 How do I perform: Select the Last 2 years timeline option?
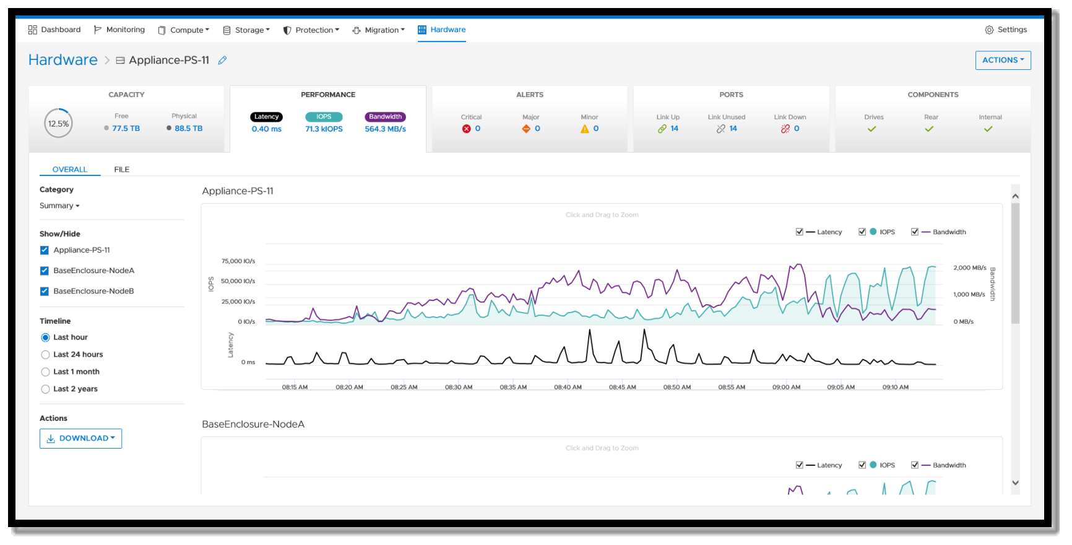pyautogui.click(x=45, y=389)
